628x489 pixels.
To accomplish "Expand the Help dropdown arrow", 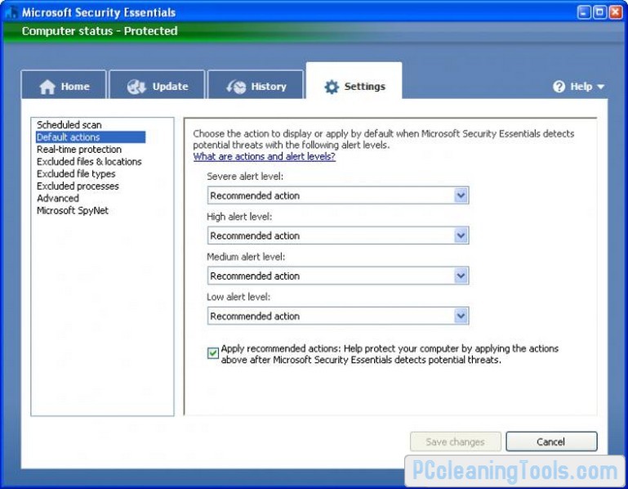I will [x=600, y=87].
